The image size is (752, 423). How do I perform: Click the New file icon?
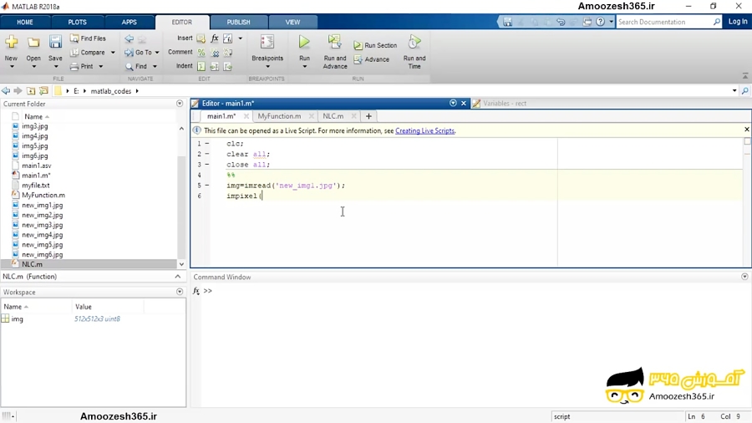[11, 43]
